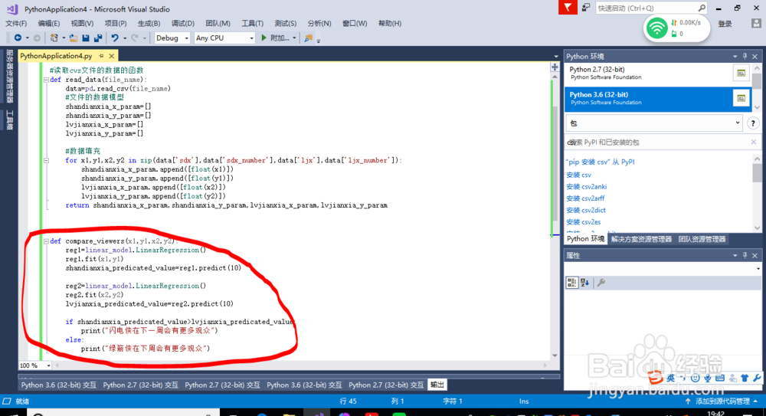Click the editor split window handle
Screen dimensions: 766x416
(x=555, y=67)
